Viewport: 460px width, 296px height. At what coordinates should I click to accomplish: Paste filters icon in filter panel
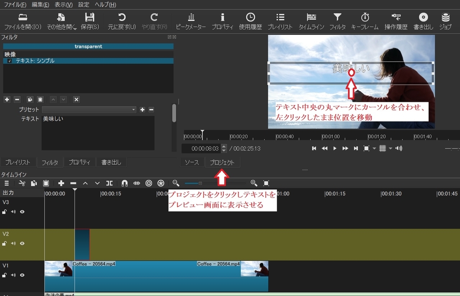40,100
